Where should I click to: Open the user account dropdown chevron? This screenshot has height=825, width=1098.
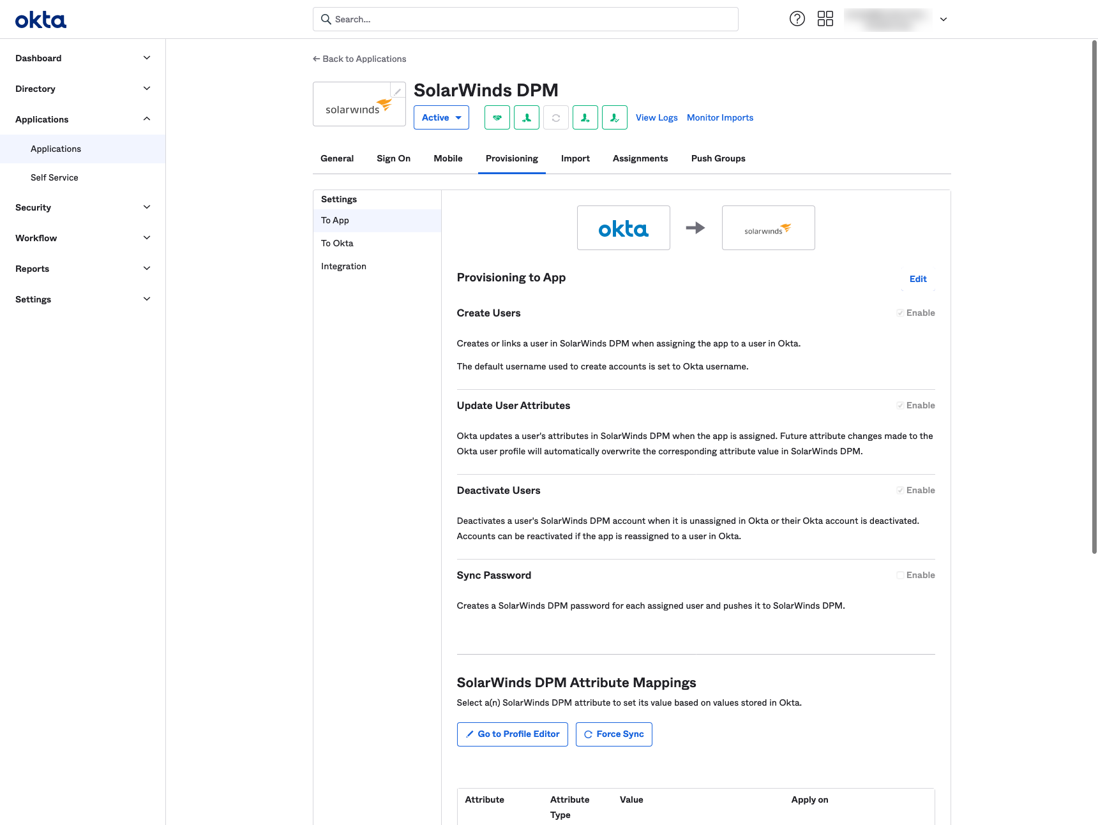click(944, 19)
